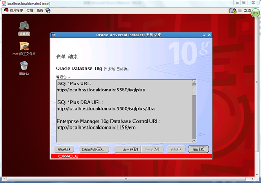Click the VNC lock icon in panel
The height and width of the screenshot is (183, 261).
point(233,11)
